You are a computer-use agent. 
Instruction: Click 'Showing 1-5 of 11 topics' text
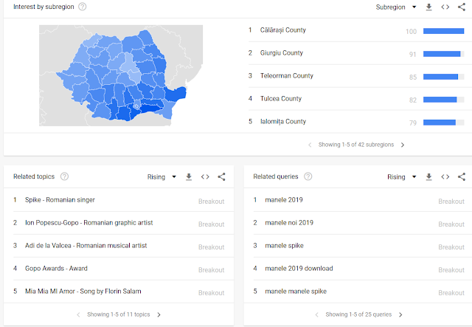pyautogui.click(x=118, y=314)
